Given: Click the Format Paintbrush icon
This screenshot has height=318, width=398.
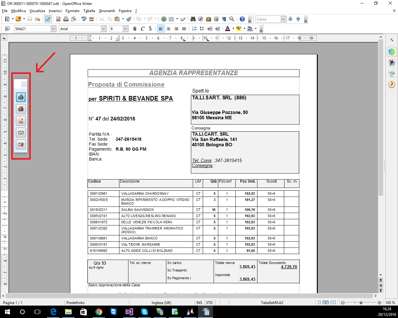Looking at the screenshot, I should click(129, 19).
